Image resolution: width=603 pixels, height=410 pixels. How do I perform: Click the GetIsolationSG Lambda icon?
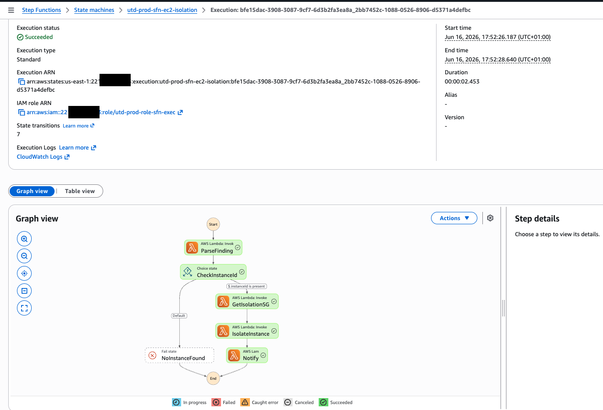[223, 301]
